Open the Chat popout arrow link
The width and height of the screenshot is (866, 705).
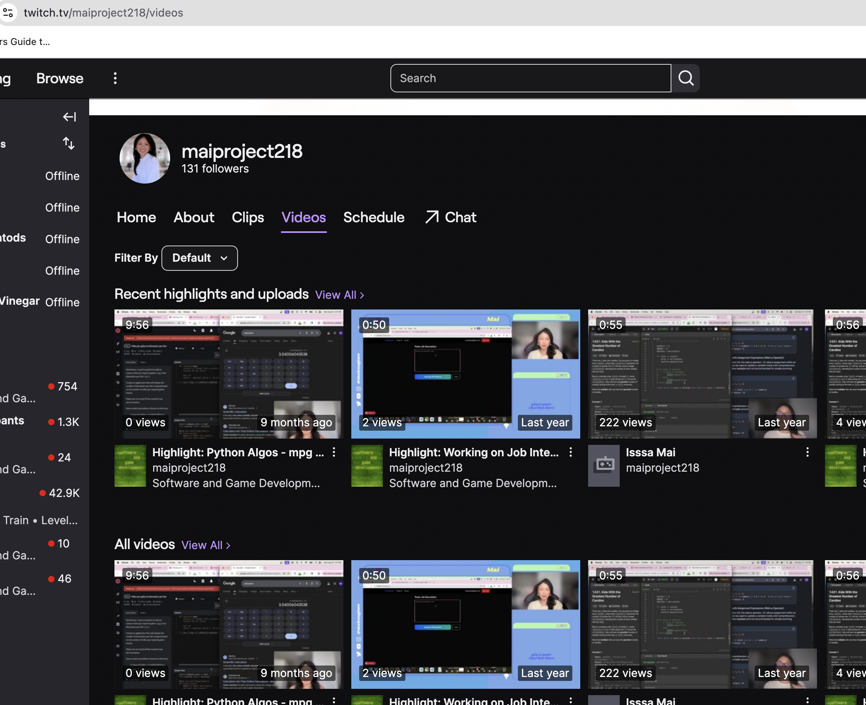tap(450, 217)
